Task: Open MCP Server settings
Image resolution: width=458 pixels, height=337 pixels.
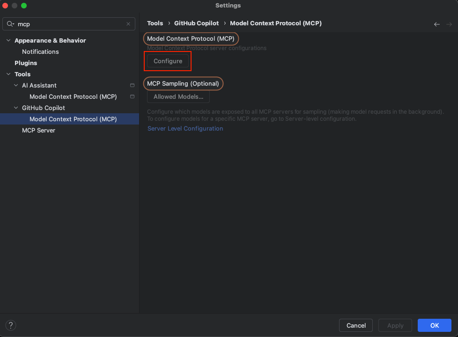Action: point(38,130)
